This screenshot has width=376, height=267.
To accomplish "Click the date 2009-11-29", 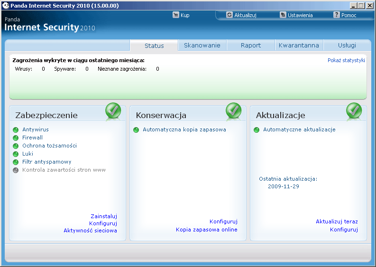I will [284, 186].
